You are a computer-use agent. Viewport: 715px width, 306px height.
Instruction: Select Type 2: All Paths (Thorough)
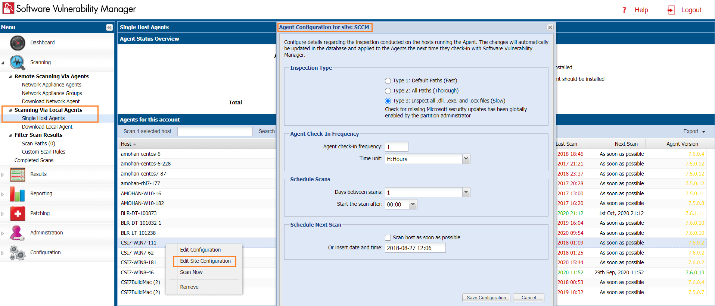click(388, 91)
